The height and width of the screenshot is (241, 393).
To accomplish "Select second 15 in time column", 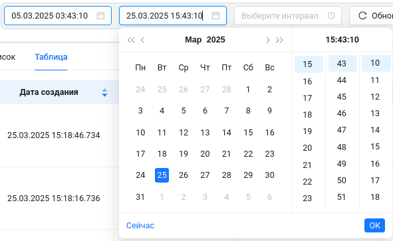I will click(x=375, y=147).
